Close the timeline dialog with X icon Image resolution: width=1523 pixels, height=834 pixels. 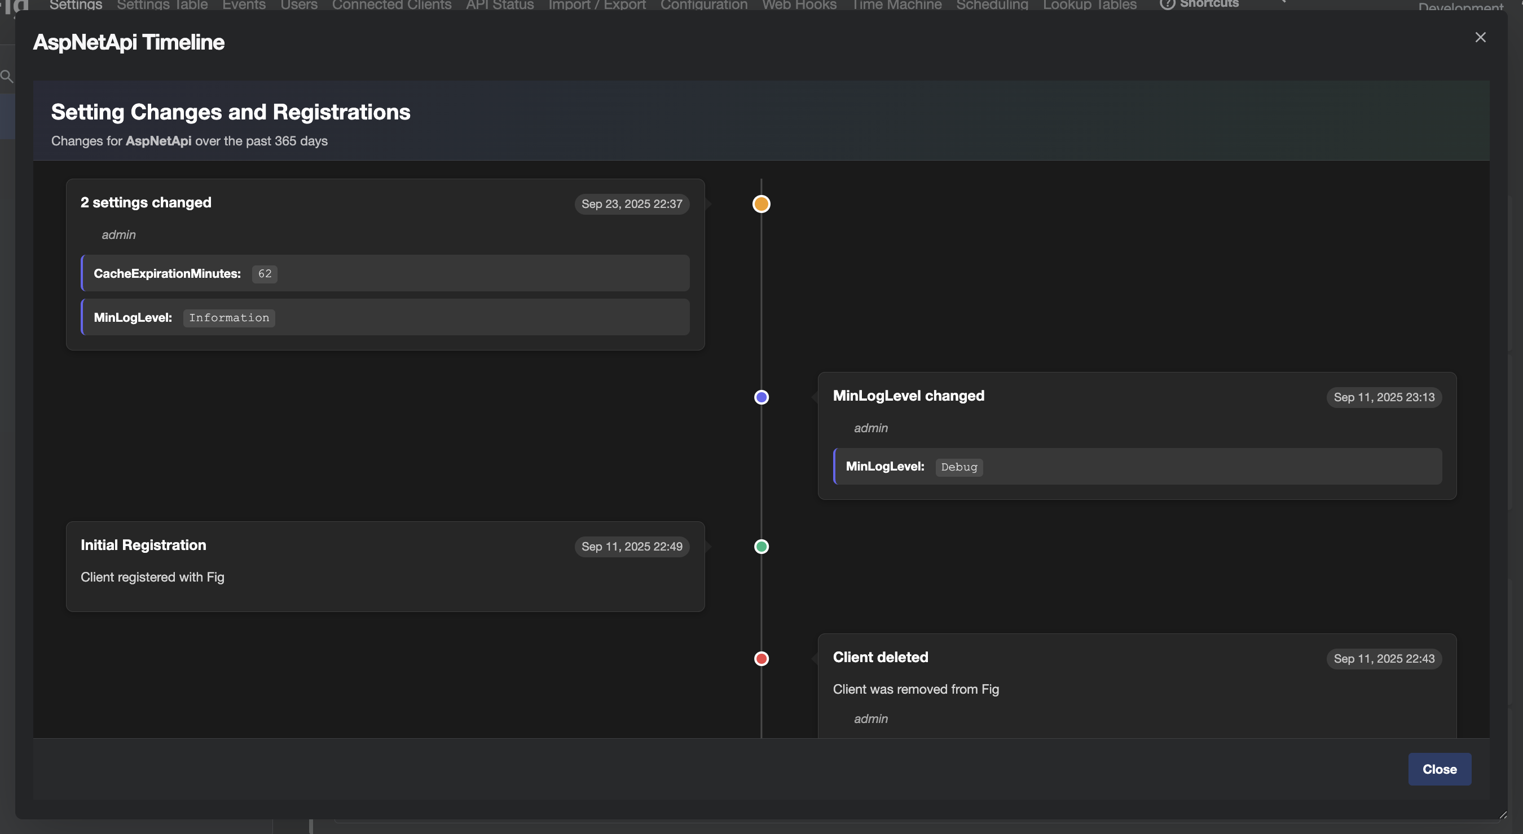point(1480,37)
